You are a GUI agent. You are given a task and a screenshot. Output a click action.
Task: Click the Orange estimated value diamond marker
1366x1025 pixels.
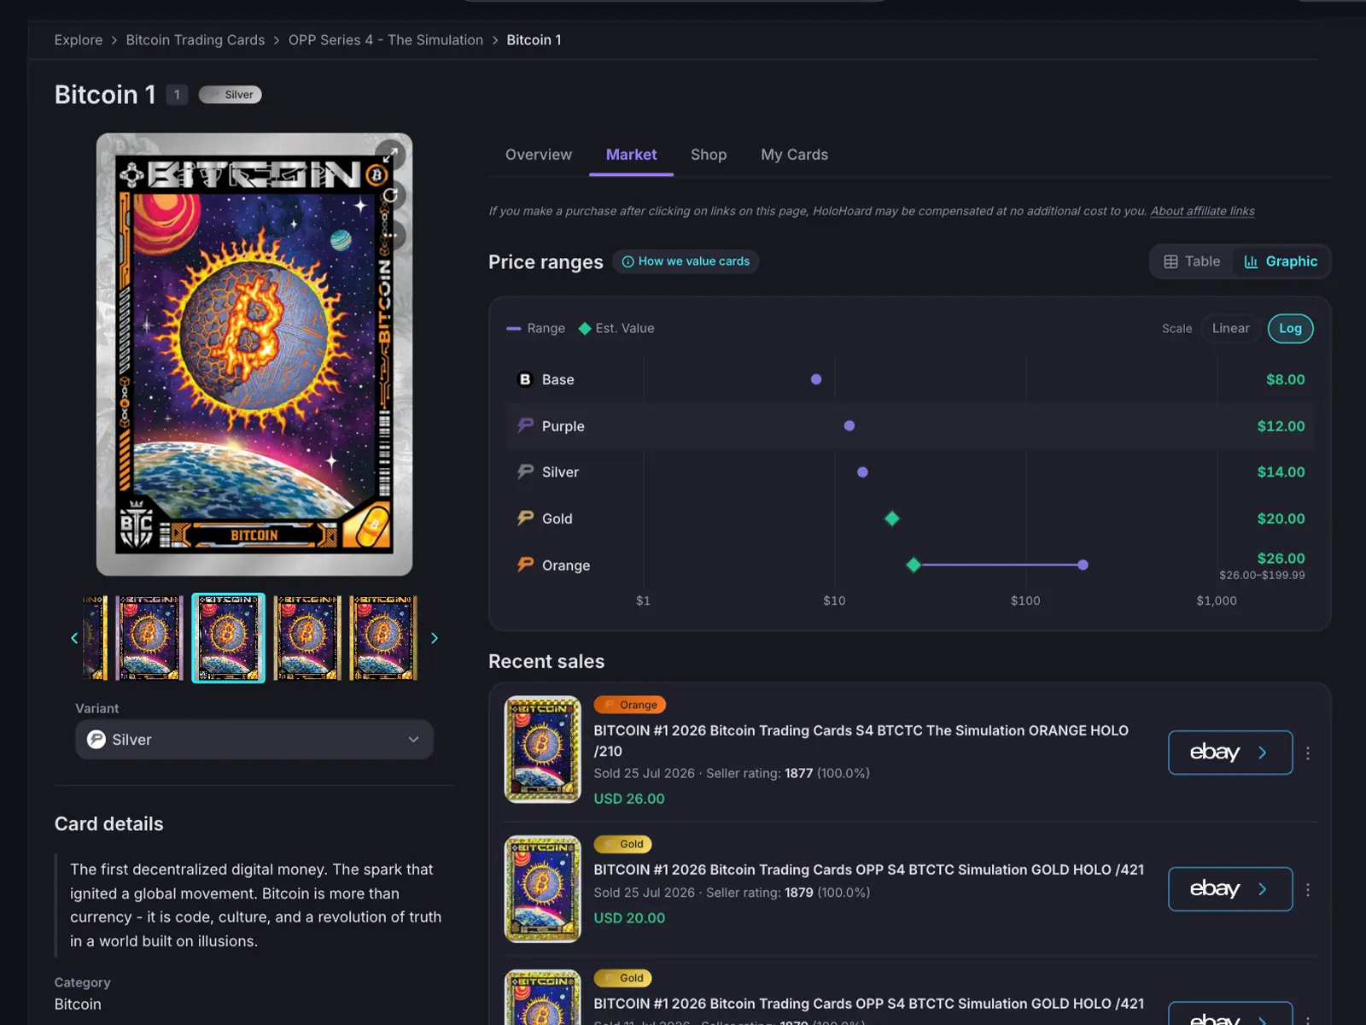pos(914,565)
